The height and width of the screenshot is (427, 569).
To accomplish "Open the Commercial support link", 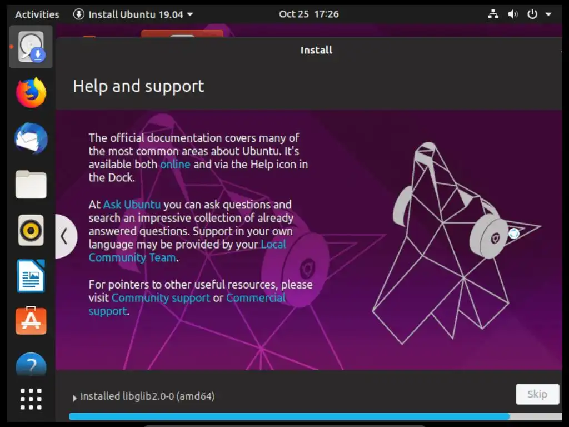I will [x=187, y=304].
